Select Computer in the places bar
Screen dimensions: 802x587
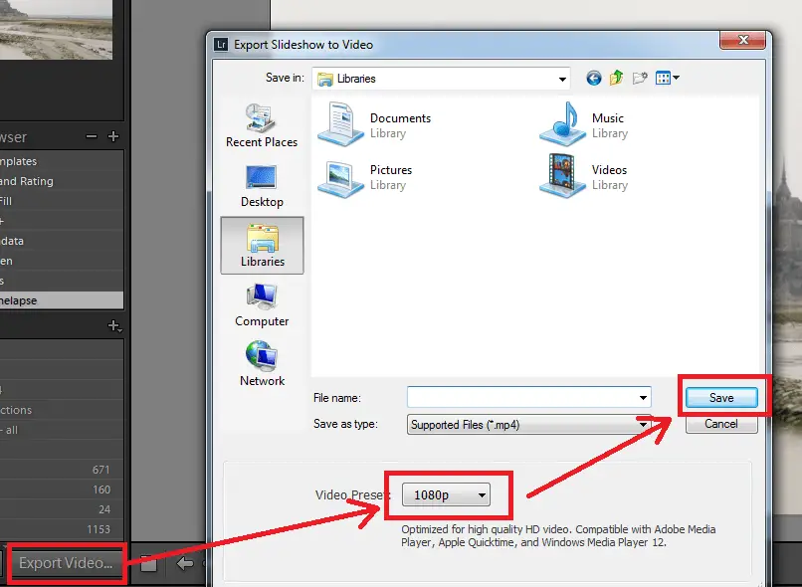[262, 304]
